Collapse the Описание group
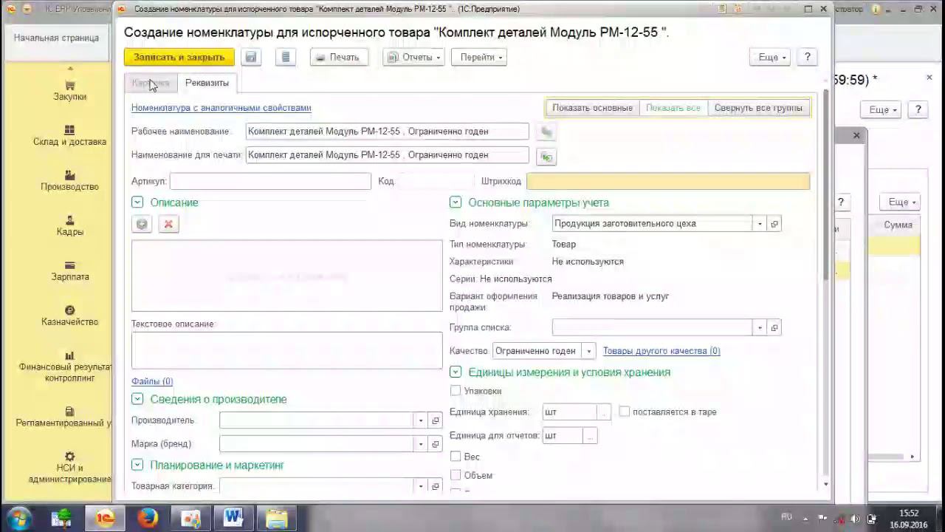The width and height of the screenshot is (945, 532). [x=137, y=202]
